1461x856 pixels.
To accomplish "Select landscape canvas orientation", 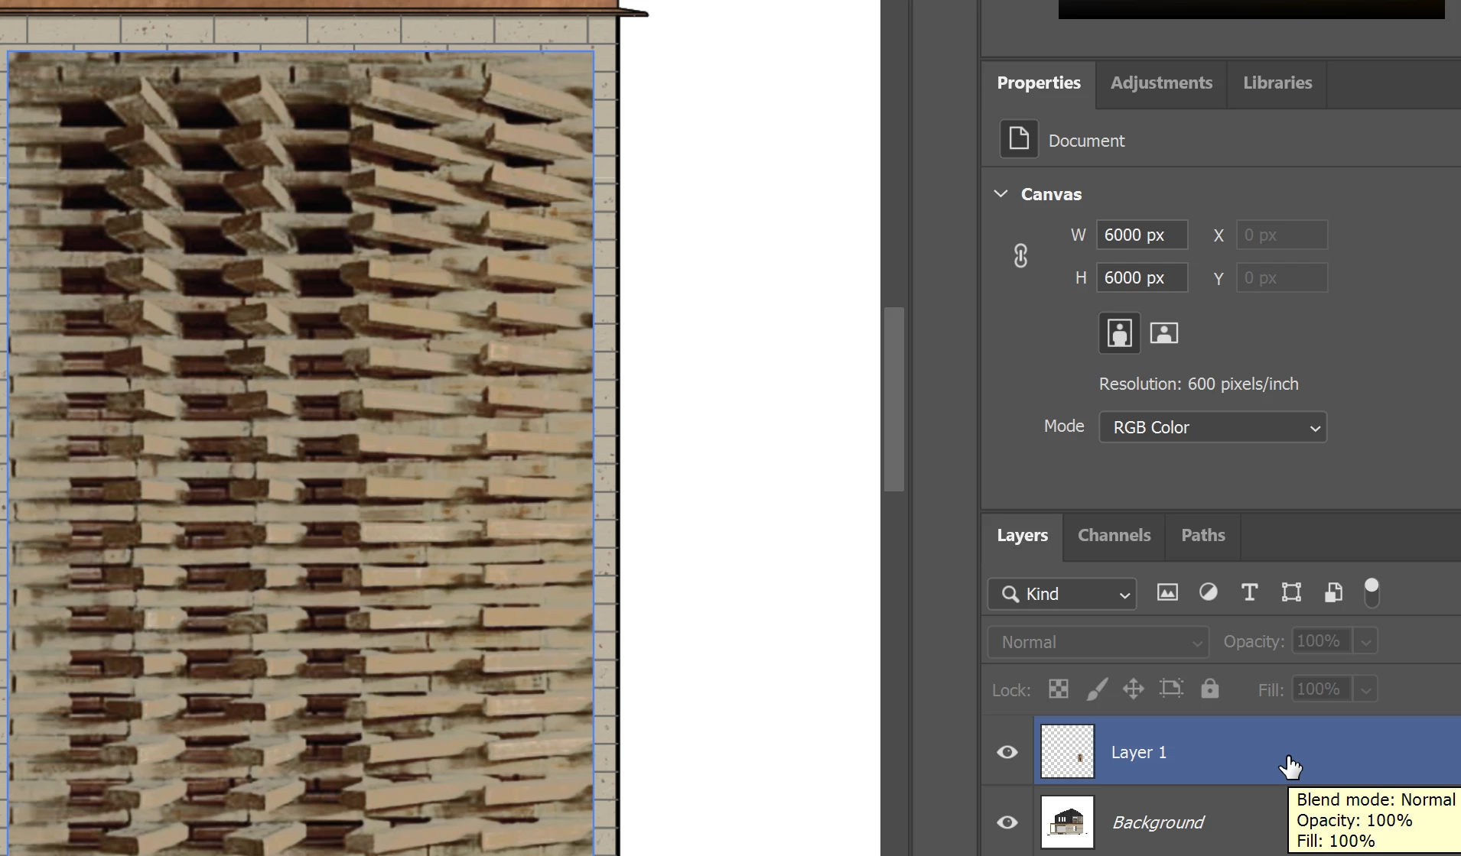I will point(1164,333).
